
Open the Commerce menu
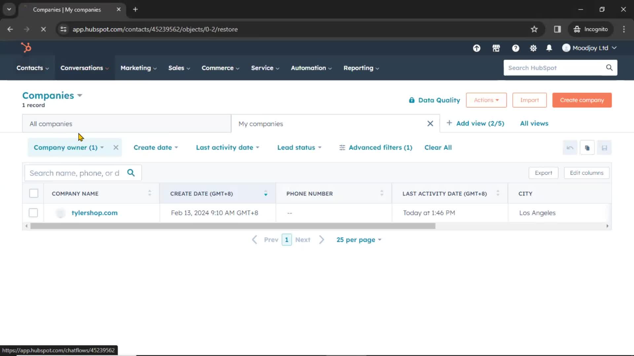221,68
